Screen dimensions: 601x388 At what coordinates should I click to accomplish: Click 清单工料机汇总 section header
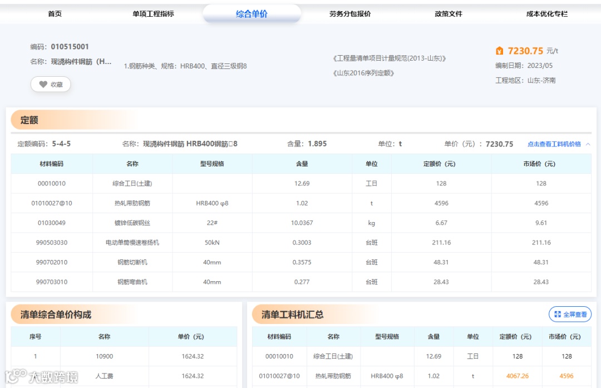(293, 315)
